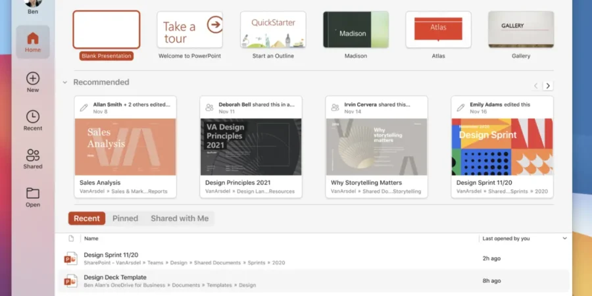
Task: Click Design Sprint 11/20 card title
Action: [484, 183]
